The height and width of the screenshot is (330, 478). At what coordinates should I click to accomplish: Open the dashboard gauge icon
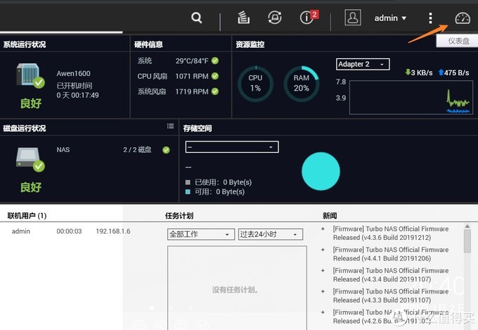(463, 18)
